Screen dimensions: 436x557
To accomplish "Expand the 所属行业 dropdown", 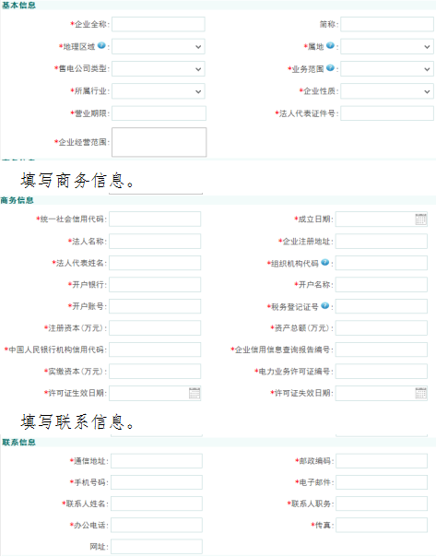I will [159, 91].
